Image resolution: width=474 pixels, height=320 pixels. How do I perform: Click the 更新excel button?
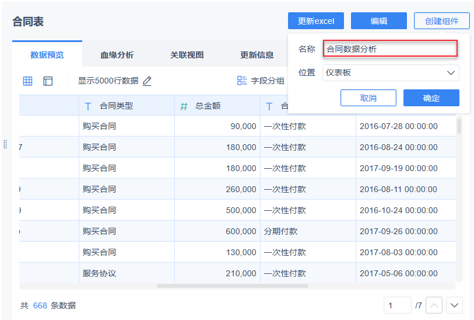(x=316, y=21)
